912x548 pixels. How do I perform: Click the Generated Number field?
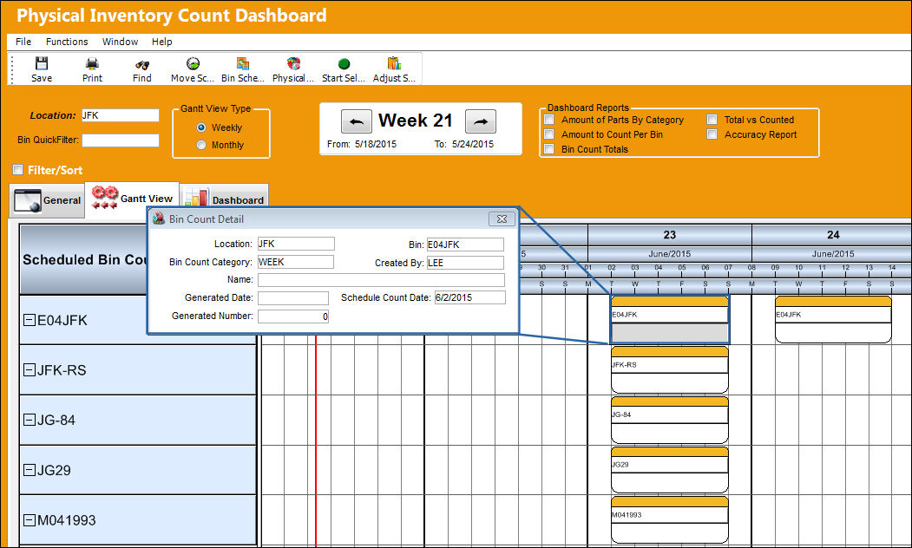293,316
